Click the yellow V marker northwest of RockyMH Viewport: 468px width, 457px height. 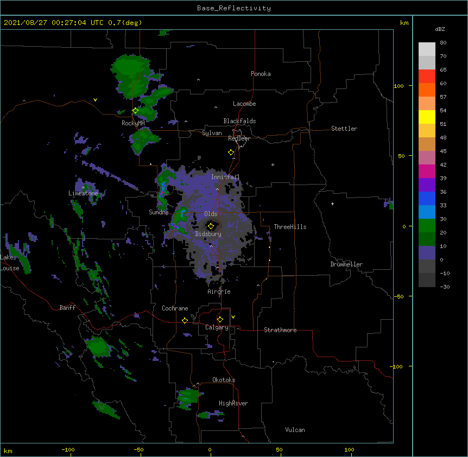coord(95,100)
